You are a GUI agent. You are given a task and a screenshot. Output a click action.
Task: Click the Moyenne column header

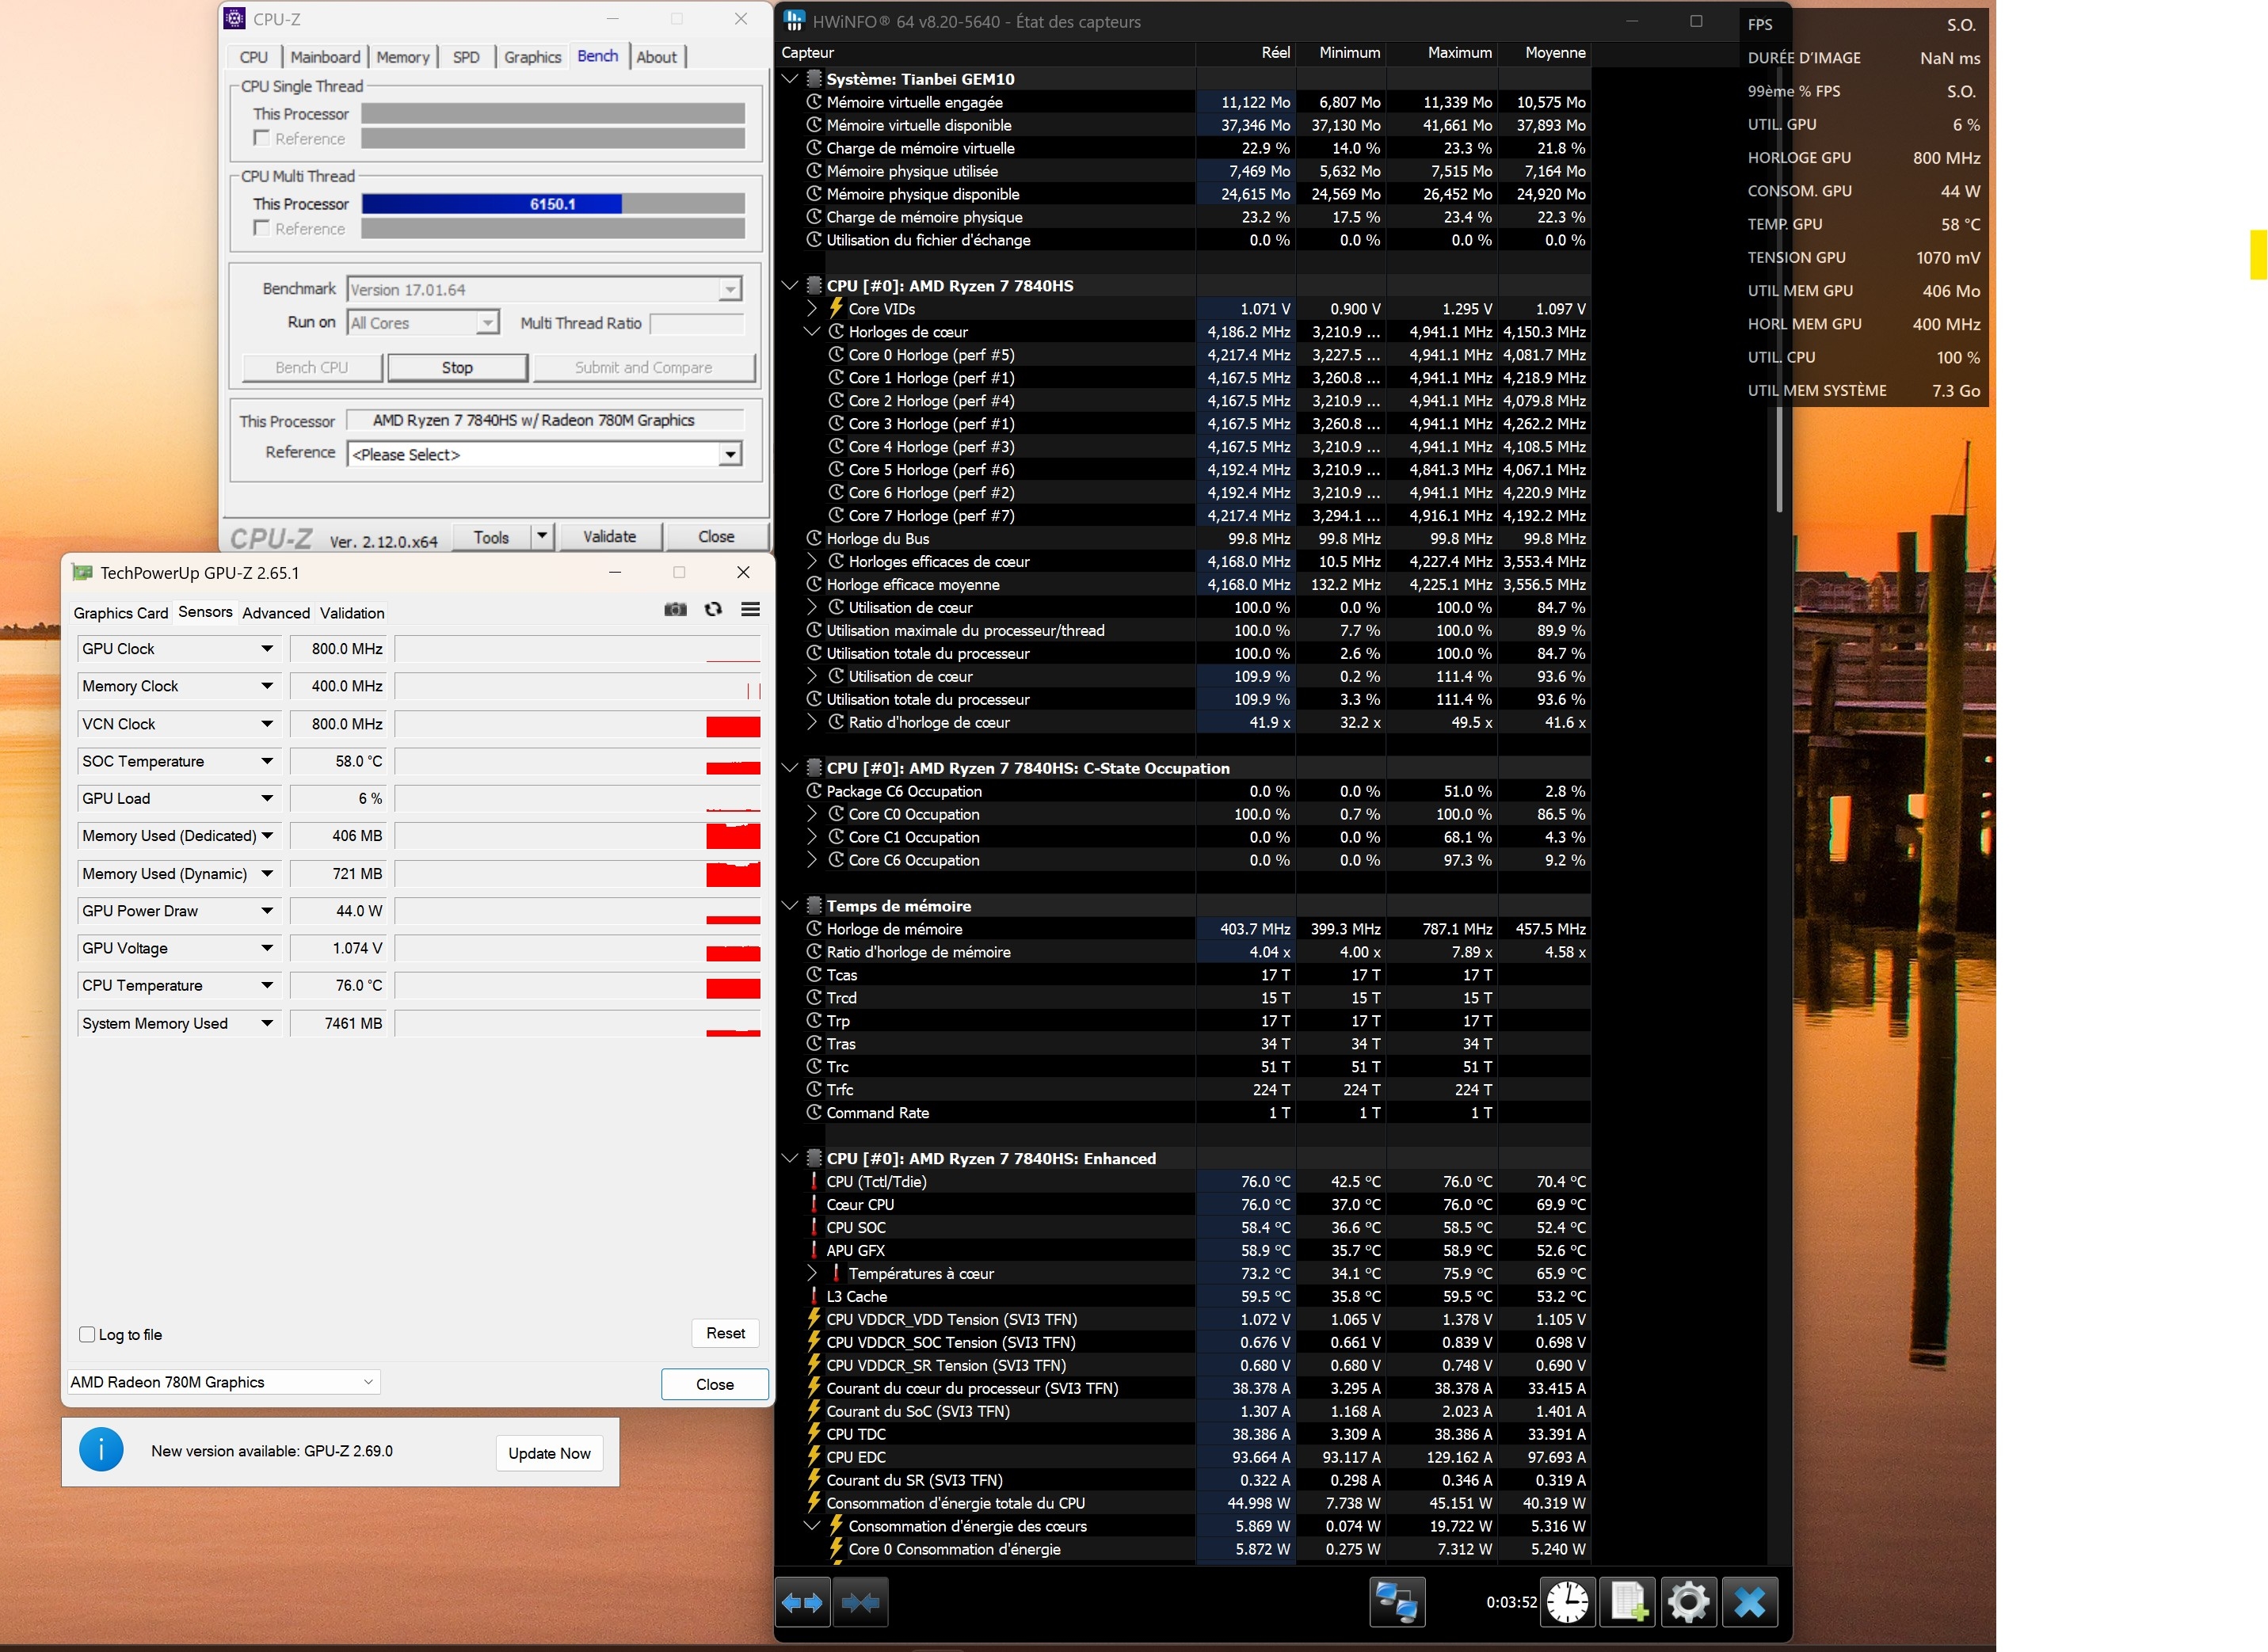pyautogui.click(x=1544, y=52)
